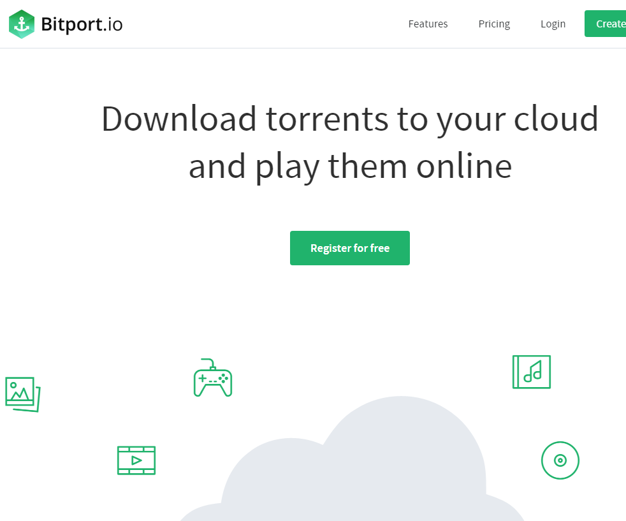
Task: Click the photo gallery icon
Action: tap(21, 393)
